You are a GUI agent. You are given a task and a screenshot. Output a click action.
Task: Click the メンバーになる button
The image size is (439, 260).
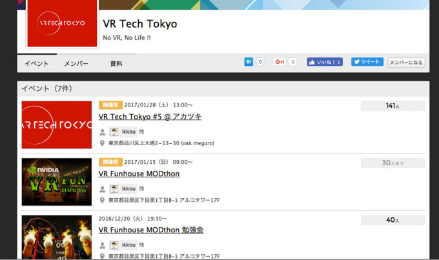click(406, 63)
